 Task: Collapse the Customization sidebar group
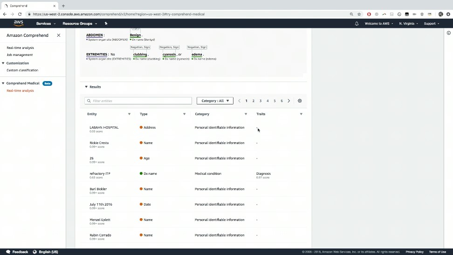3,63
